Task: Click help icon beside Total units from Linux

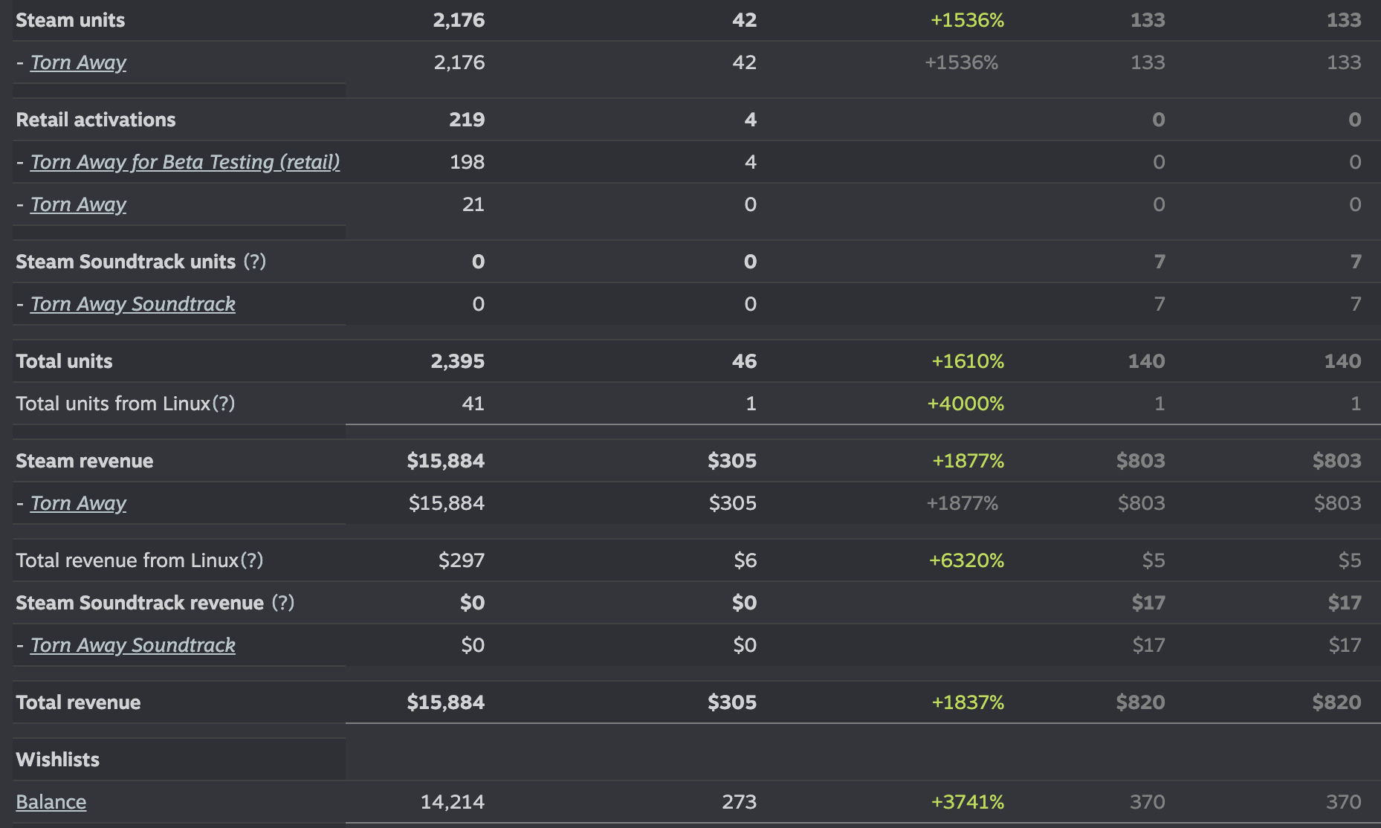Action: [x=224, y=404]
